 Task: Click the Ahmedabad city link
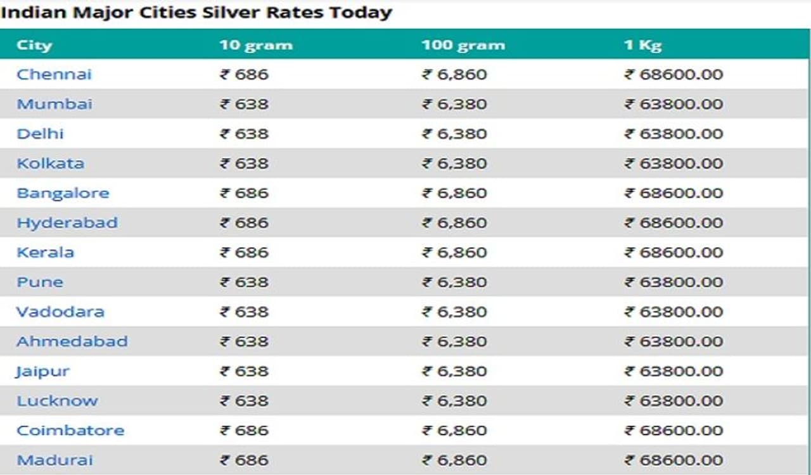72,341
